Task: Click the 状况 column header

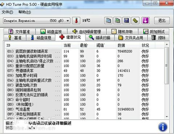Action: [x=145, y=46]
